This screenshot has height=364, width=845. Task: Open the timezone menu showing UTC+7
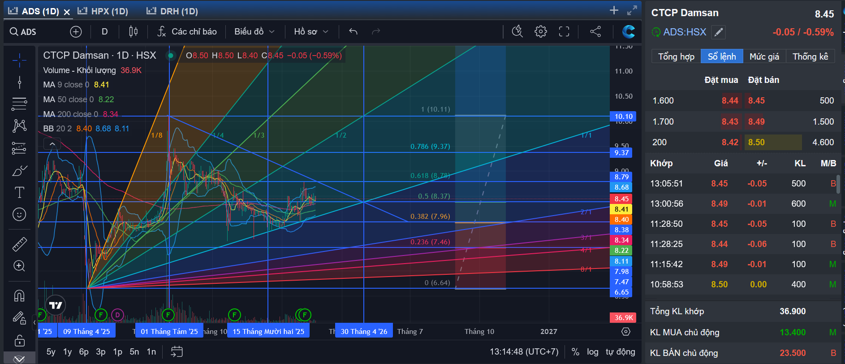coord(524,352)
